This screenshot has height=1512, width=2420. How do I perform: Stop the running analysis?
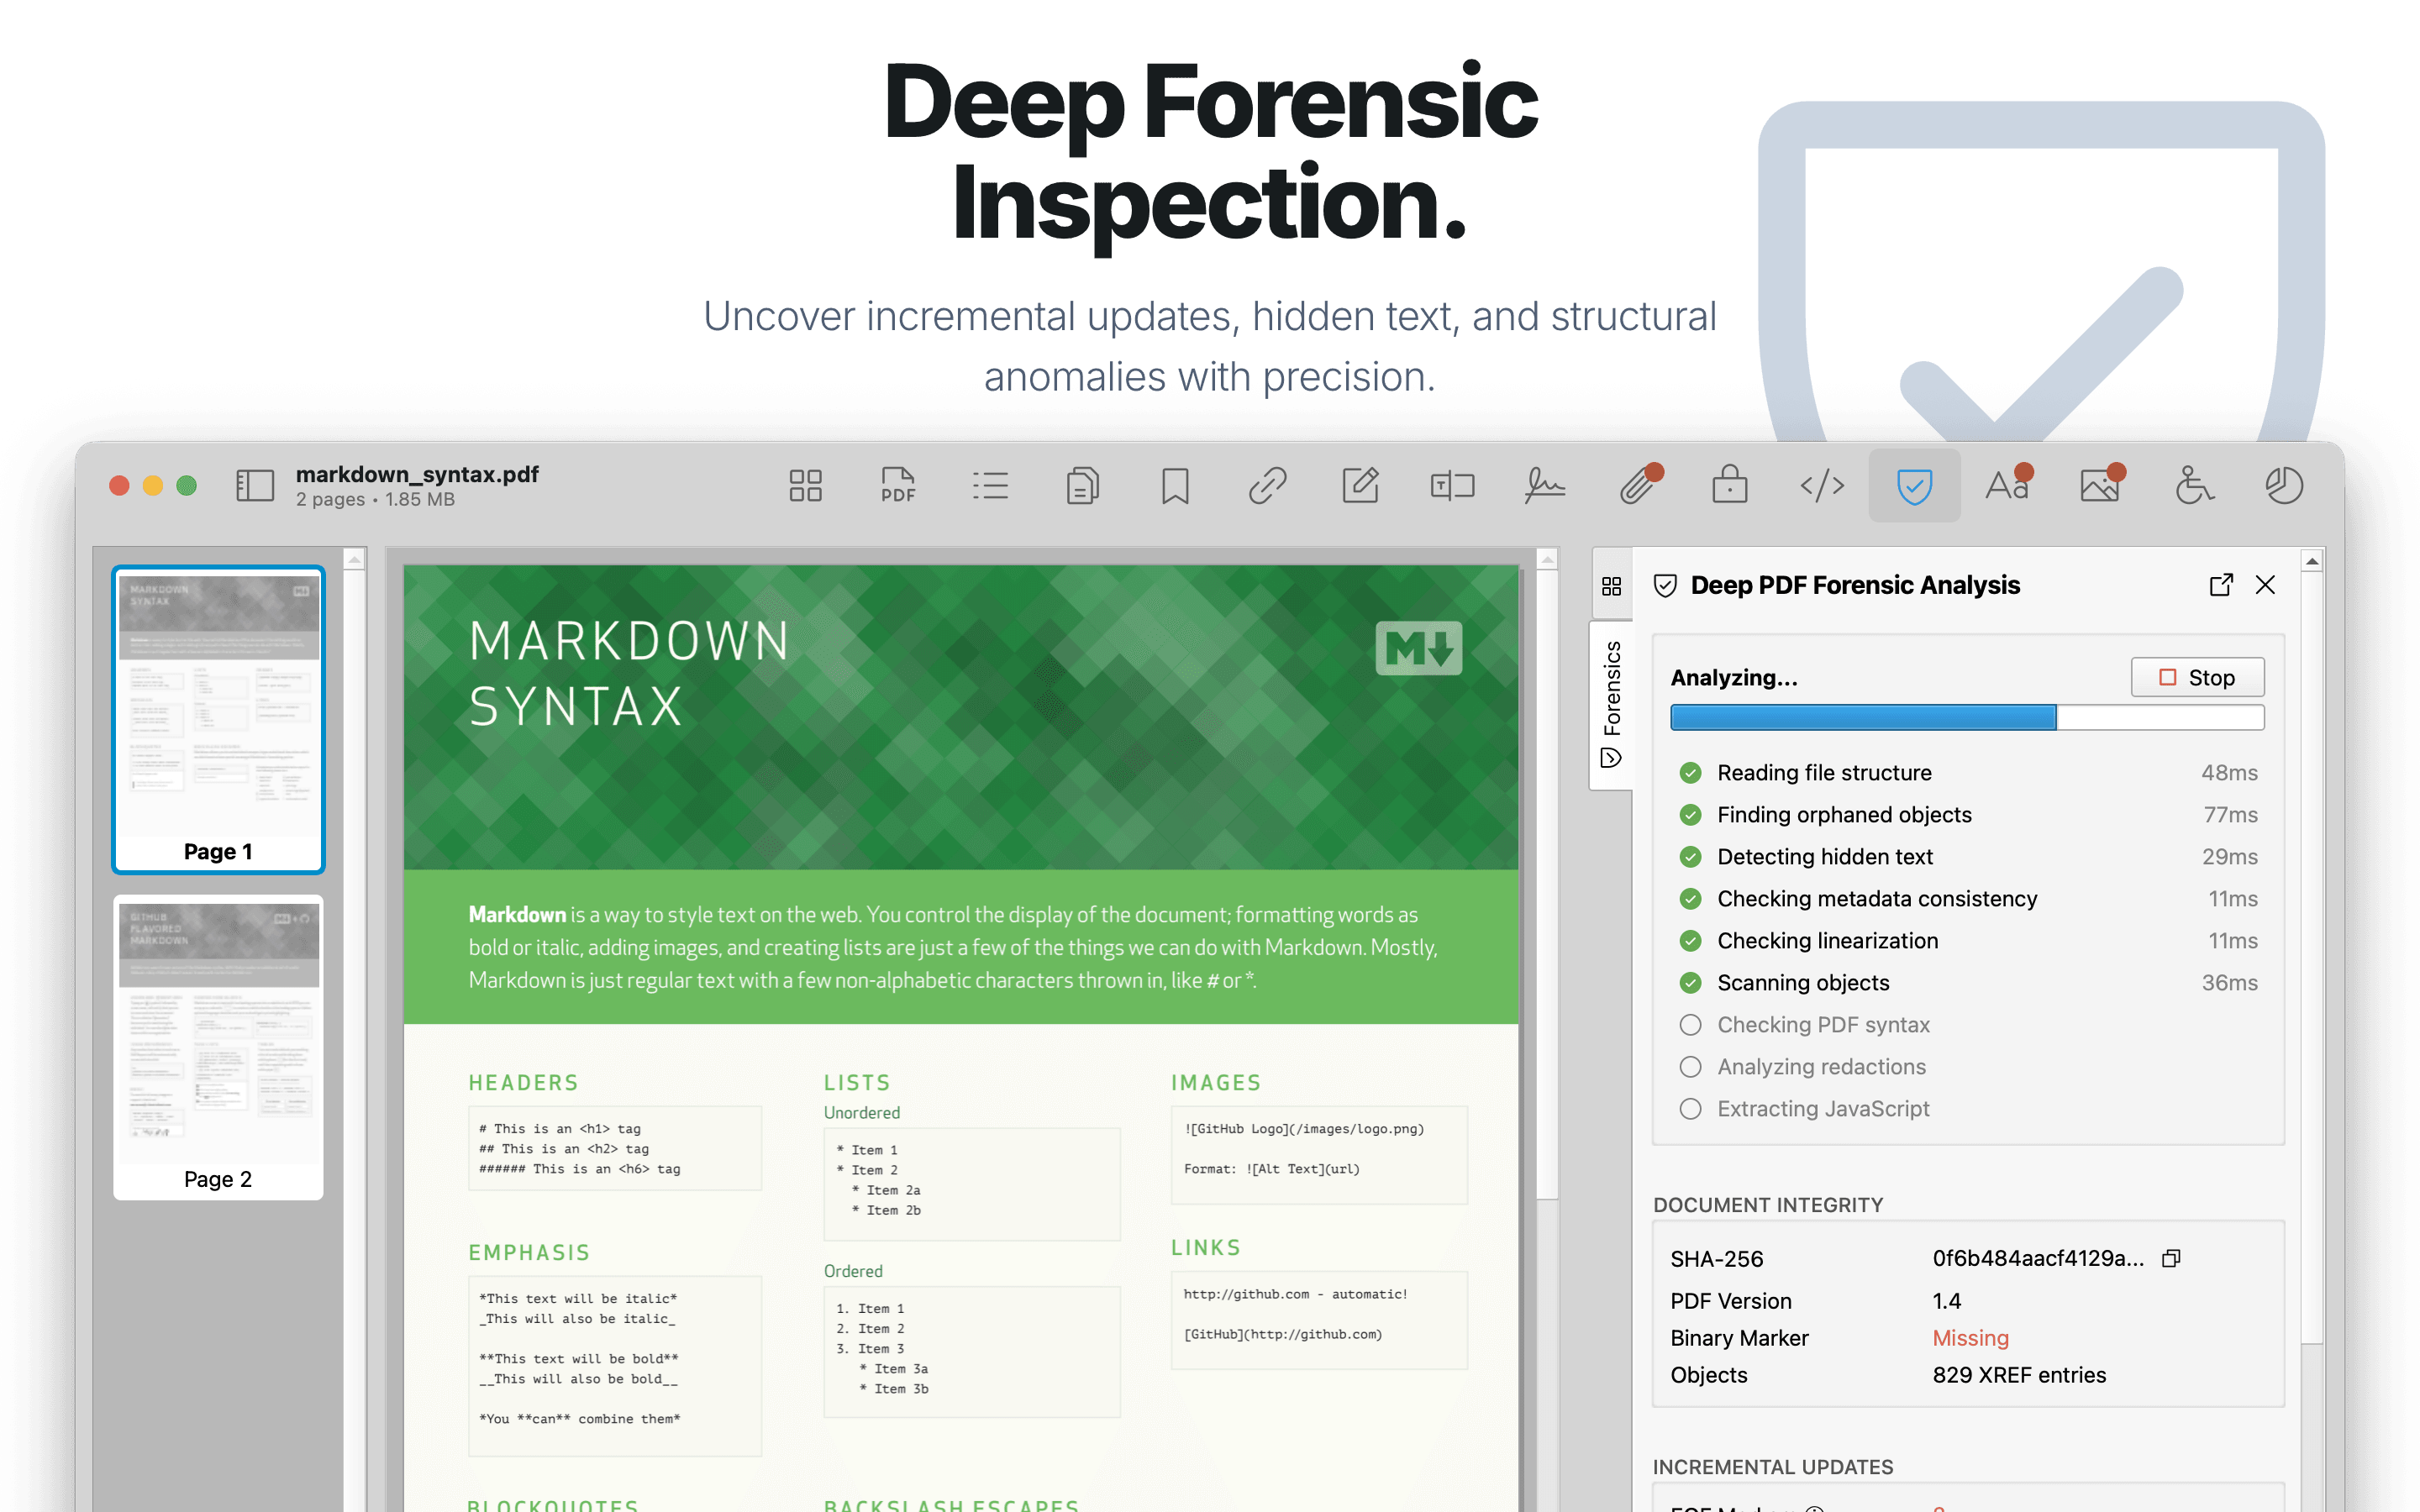[2197, 677]
